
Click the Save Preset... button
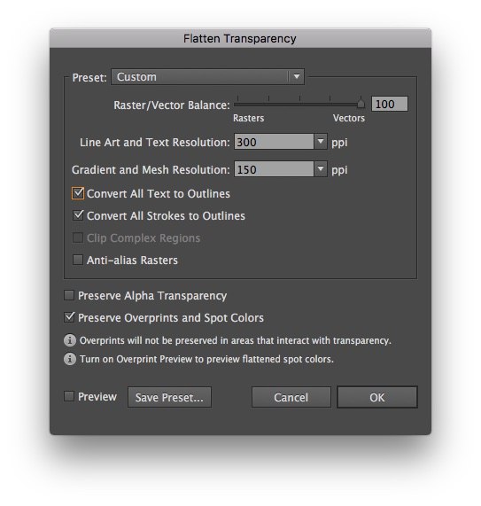point(170,397)
